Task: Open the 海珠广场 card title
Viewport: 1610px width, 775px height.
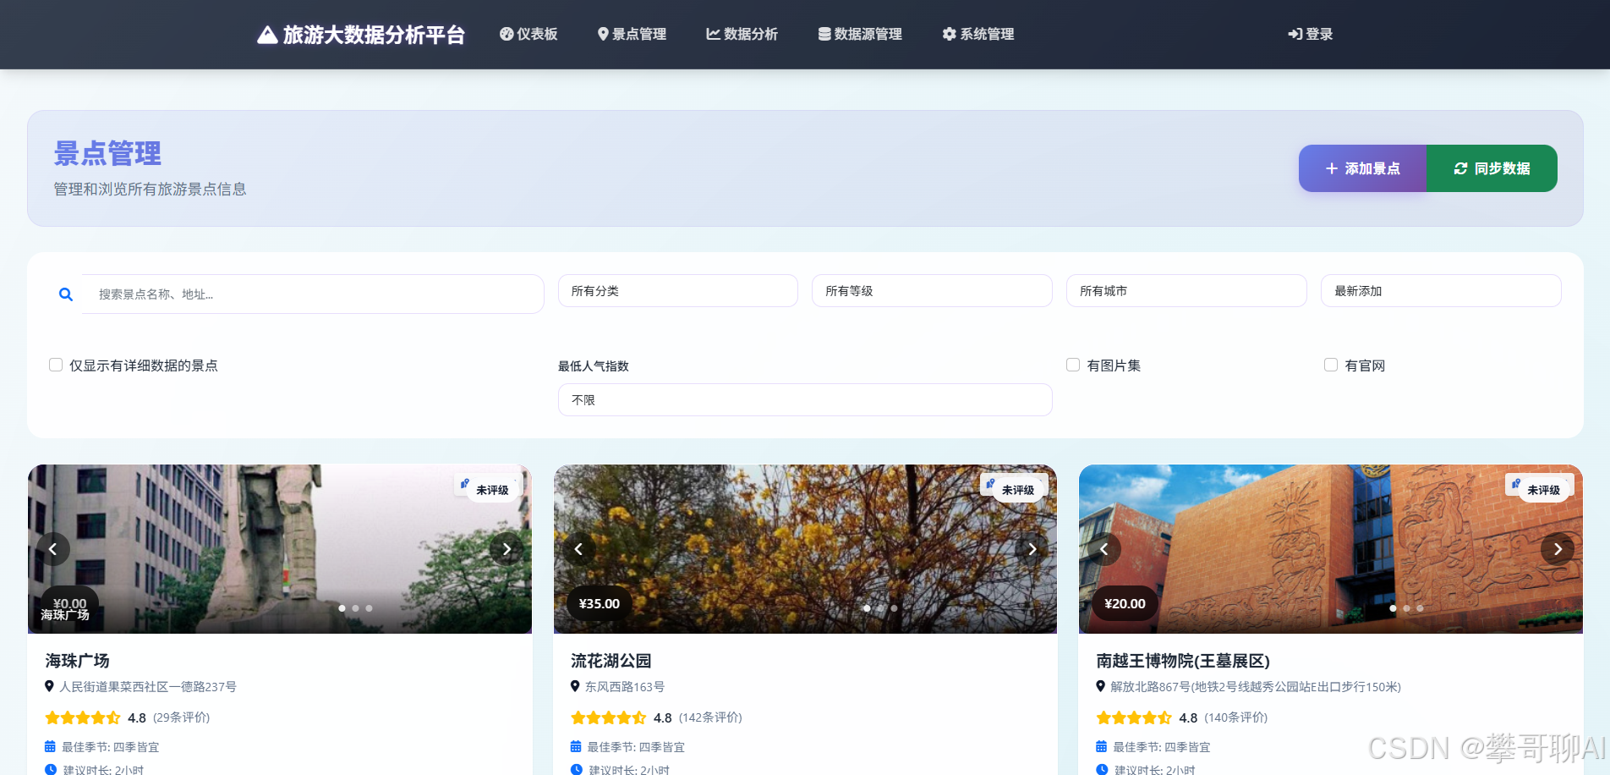Action: 78,661
